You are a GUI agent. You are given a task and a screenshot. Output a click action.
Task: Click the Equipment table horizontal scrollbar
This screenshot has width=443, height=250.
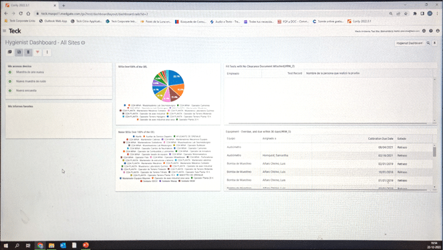[x=327, y=190]
